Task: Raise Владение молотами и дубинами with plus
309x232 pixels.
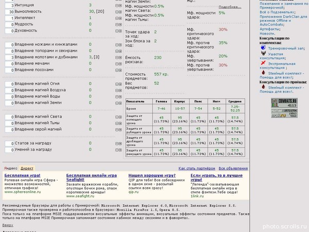Action: (x=120, y=57)
